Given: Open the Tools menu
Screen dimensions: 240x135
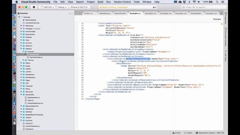Looking at the screenshot, I should pos(136,2).
